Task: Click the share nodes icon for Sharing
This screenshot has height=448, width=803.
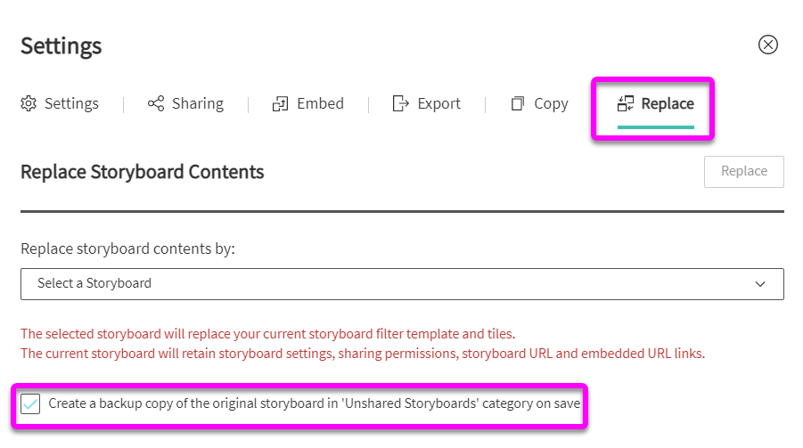Action: pyautogui.click(x=156, y=104)
